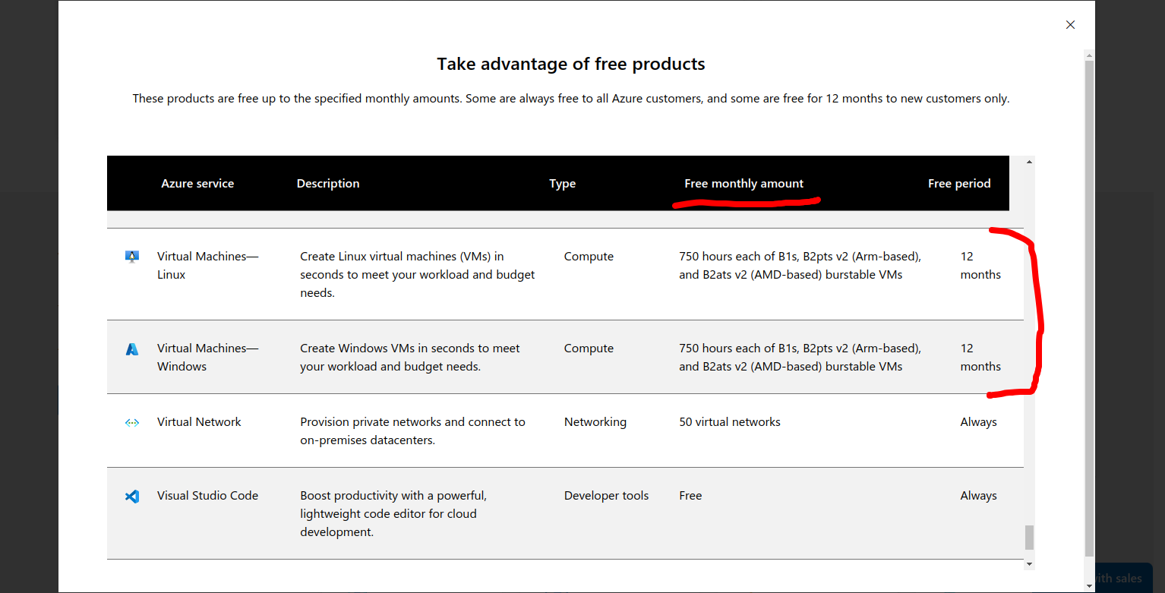Click 12 months in the Linux row
Viewport: 1165px width, 593px height.
point(980,266)
